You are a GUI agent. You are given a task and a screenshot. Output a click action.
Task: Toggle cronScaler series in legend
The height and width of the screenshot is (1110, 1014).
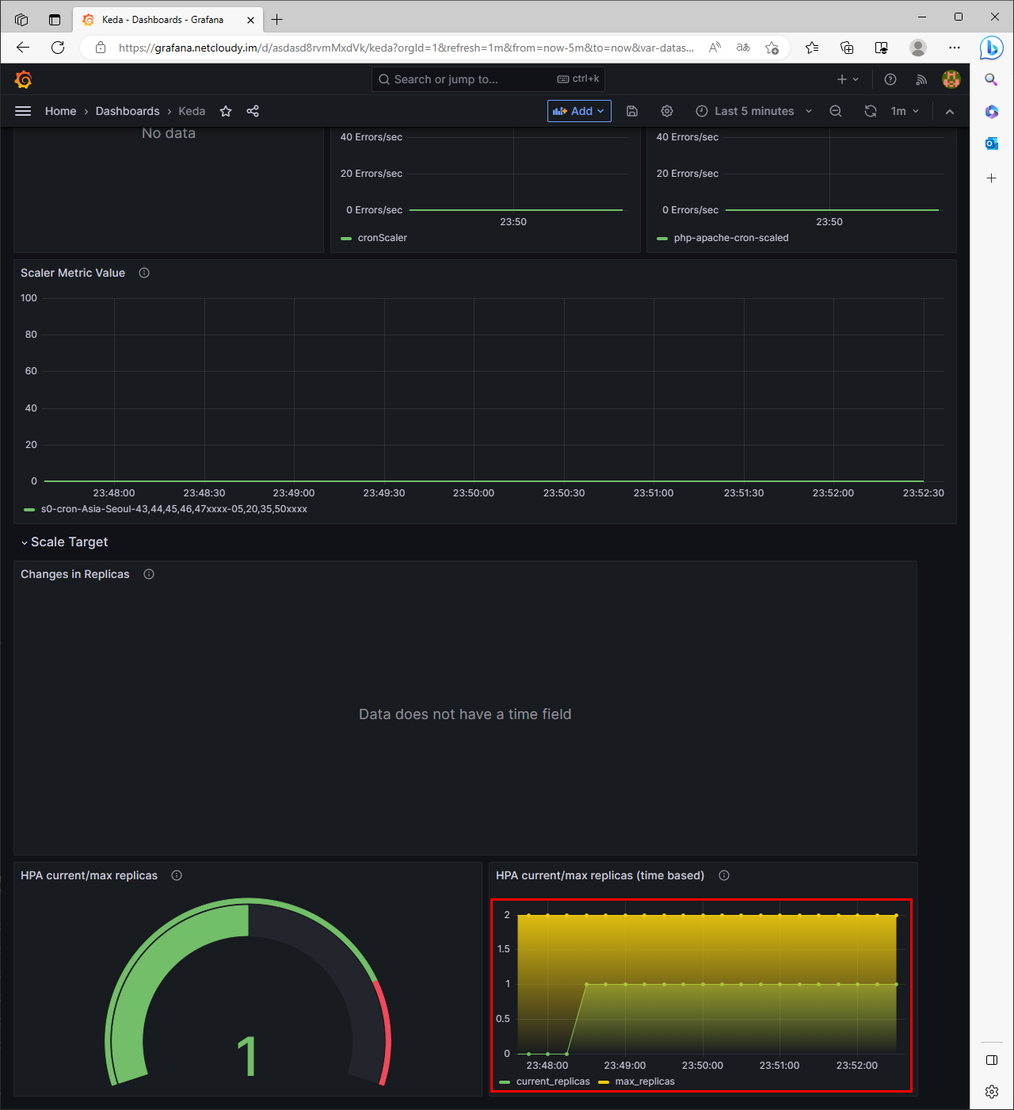pos(382,238)
